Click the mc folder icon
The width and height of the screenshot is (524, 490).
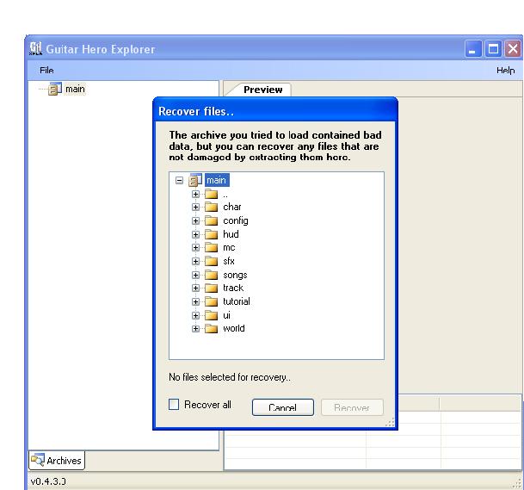(211, 247)
